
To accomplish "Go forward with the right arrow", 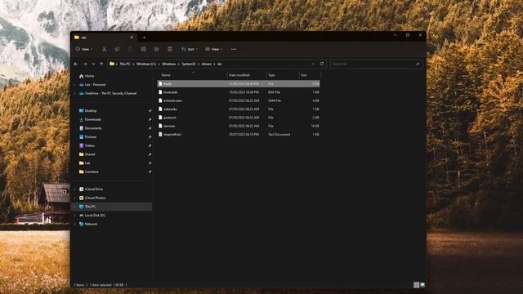I will (x=85, y=64).
